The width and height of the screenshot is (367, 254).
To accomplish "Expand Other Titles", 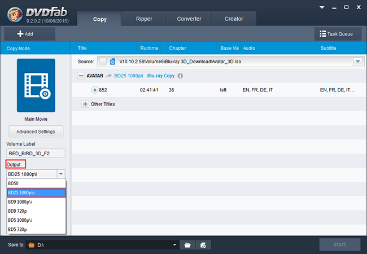I will tap(85, 104).
